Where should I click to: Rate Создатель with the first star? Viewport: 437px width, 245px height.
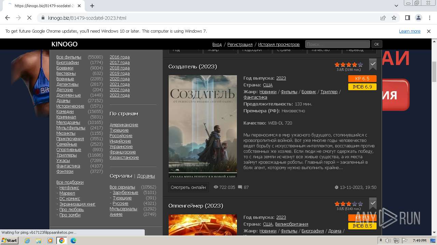point(337,65)
